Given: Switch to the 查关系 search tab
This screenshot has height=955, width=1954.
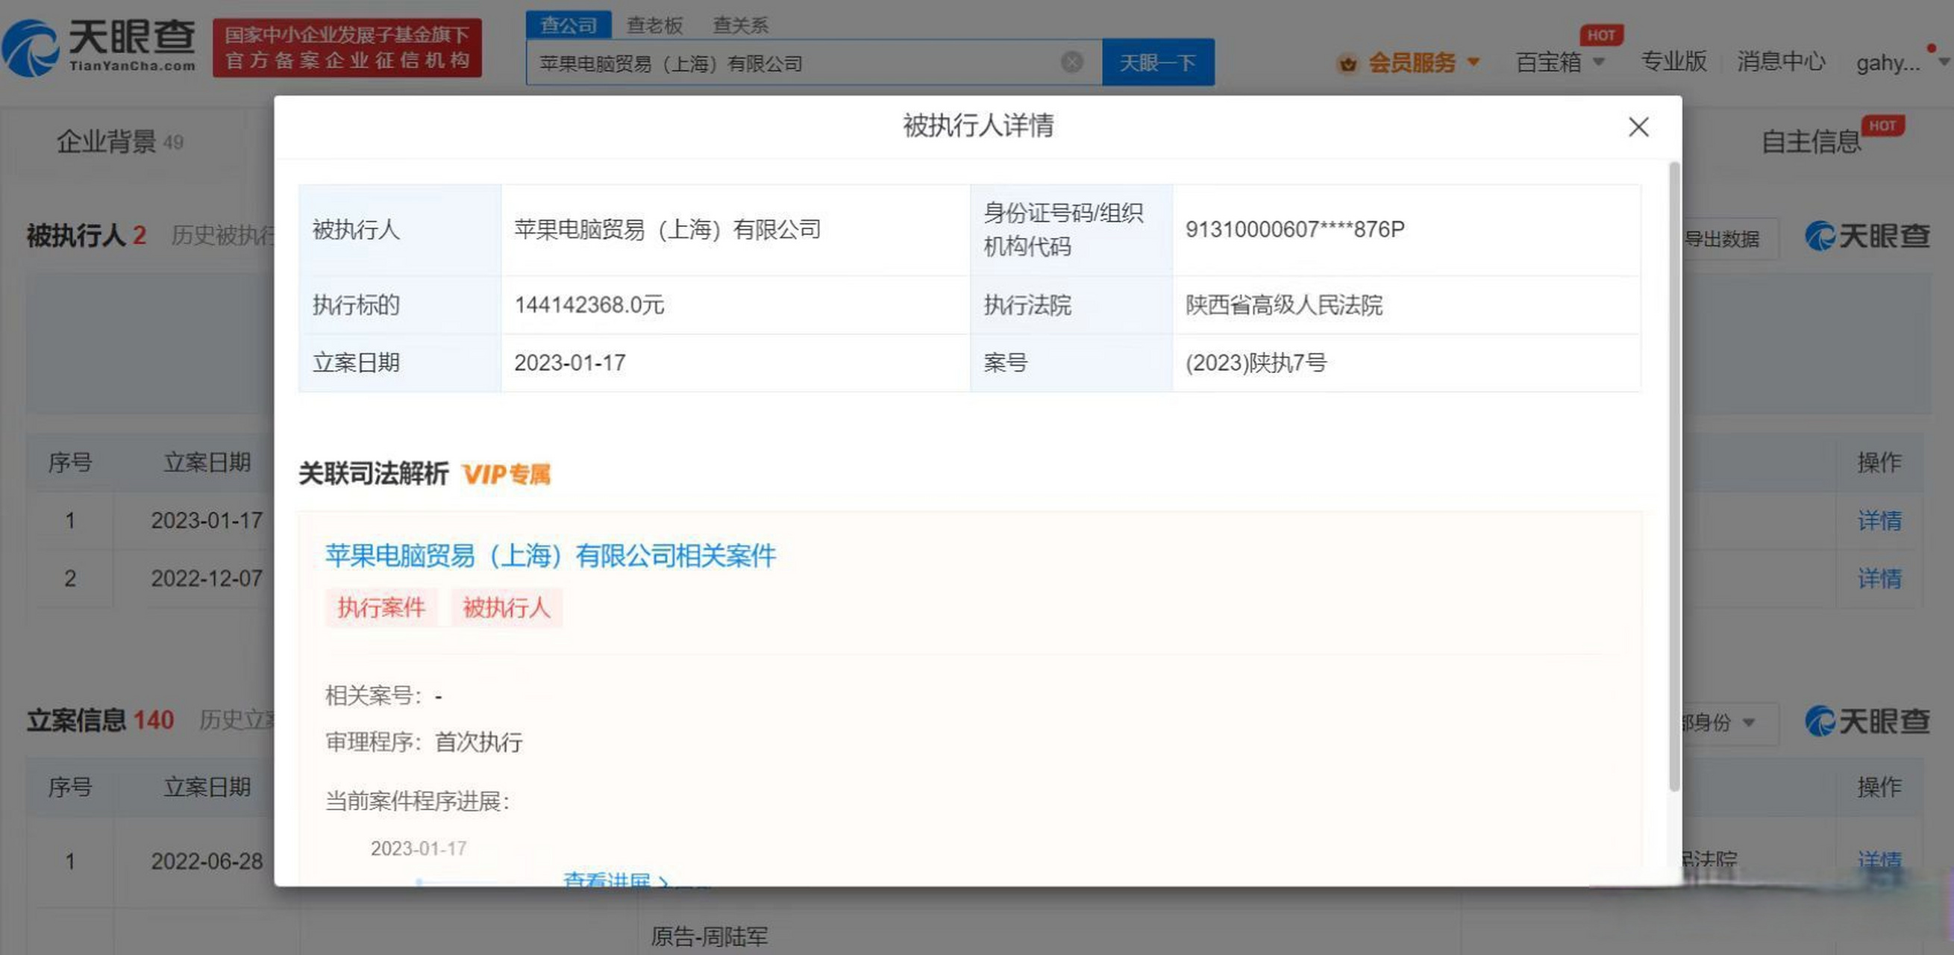Looking at the screenshot, I should [x=741, y=25].
